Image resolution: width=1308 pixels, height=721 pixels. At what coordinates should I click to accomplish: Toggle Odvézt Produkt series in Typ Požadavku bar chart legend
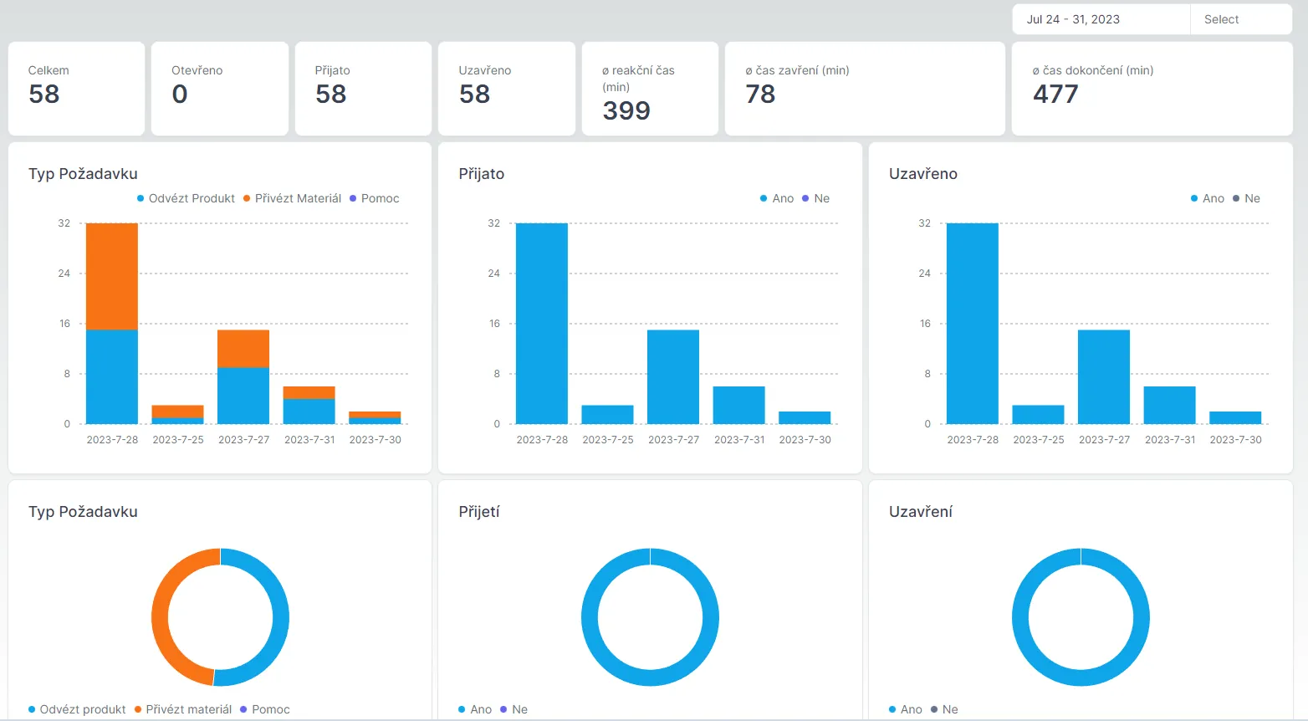186,198
